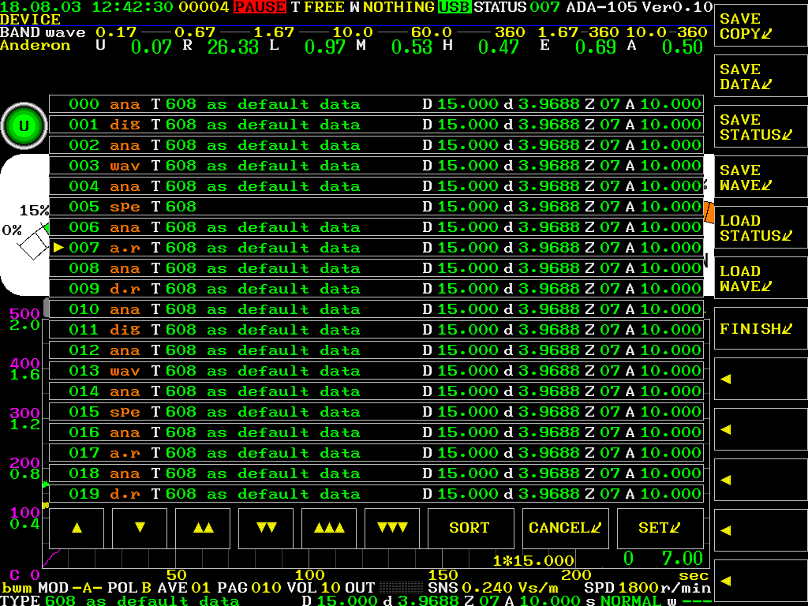Select data row 003 wav
This screenshot has width=808, height=606.
[x=376, y=166]
